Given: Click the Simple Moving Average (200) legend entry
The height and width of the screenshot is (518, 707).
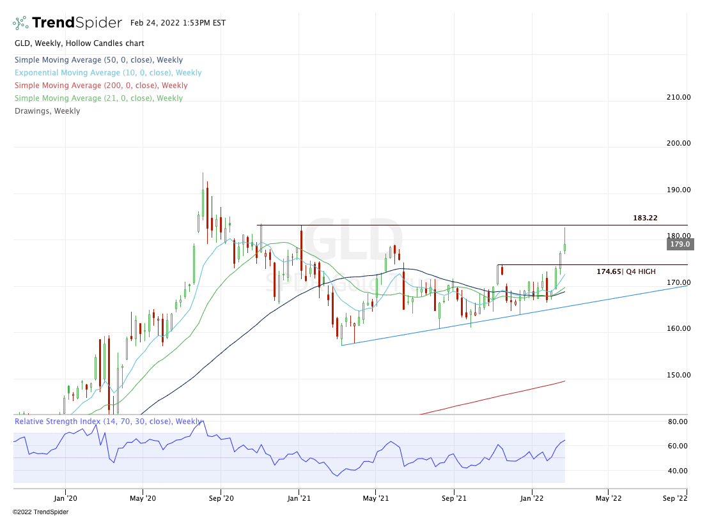Looking at the screenshot, I should [x=101, y=85].
